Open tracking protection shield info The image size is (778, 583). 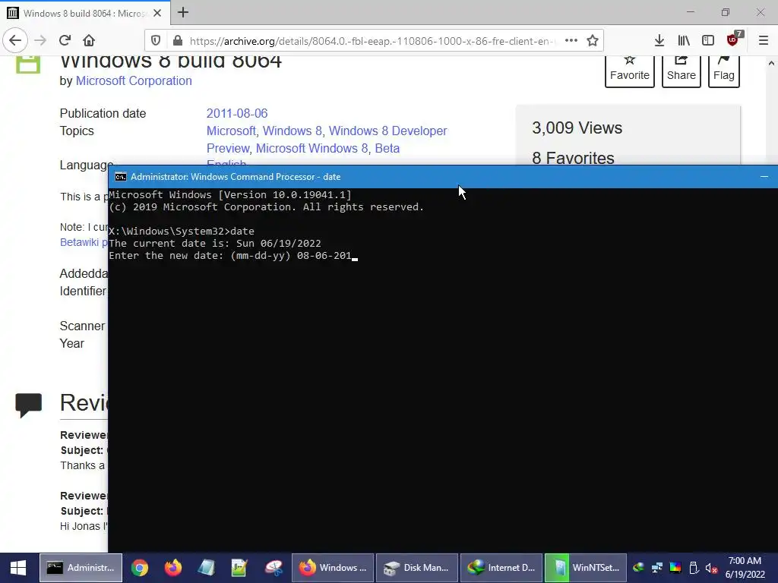(156, 41)
